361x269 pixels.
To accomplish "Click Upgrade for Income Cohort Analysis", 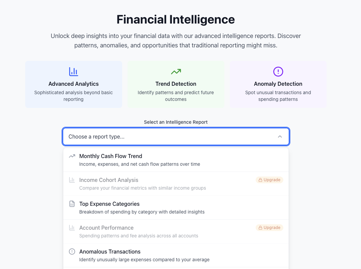I will [x=269, y=180].
